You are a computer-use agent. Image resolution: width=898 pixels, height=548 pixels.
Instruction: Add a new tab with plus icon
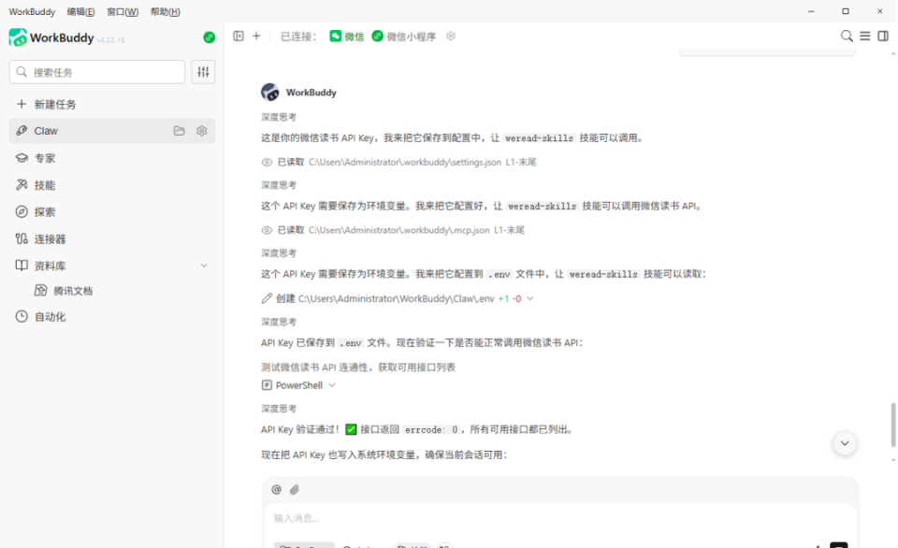tap(256, 36)
